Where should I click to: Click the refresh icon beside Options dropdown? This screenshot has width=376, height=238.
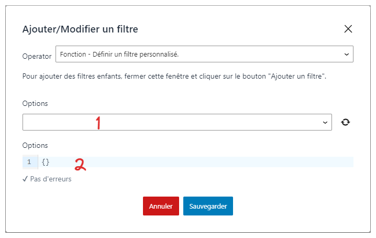coord(345,122)
